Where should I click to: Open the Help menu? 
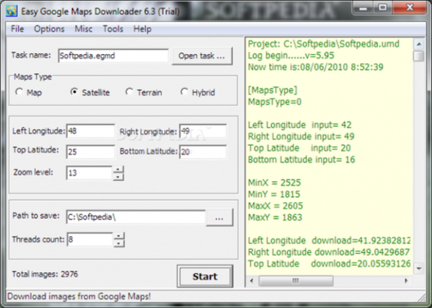point(142,29)
